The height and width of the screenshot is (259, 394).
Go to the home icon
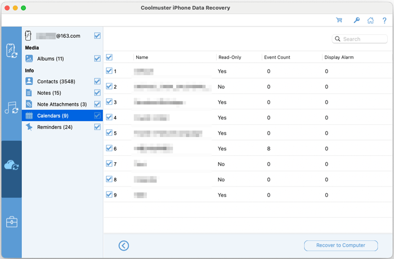pos(370,20)
